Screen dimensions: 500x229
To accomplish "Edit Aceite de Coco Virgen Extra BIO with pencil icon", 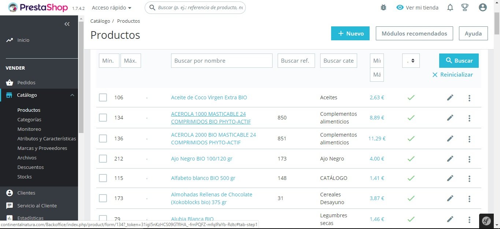I will pos(450,97).
